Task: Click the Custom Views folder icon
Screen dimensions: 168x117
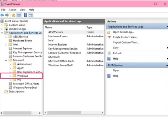Action: [x=6, y=25]
